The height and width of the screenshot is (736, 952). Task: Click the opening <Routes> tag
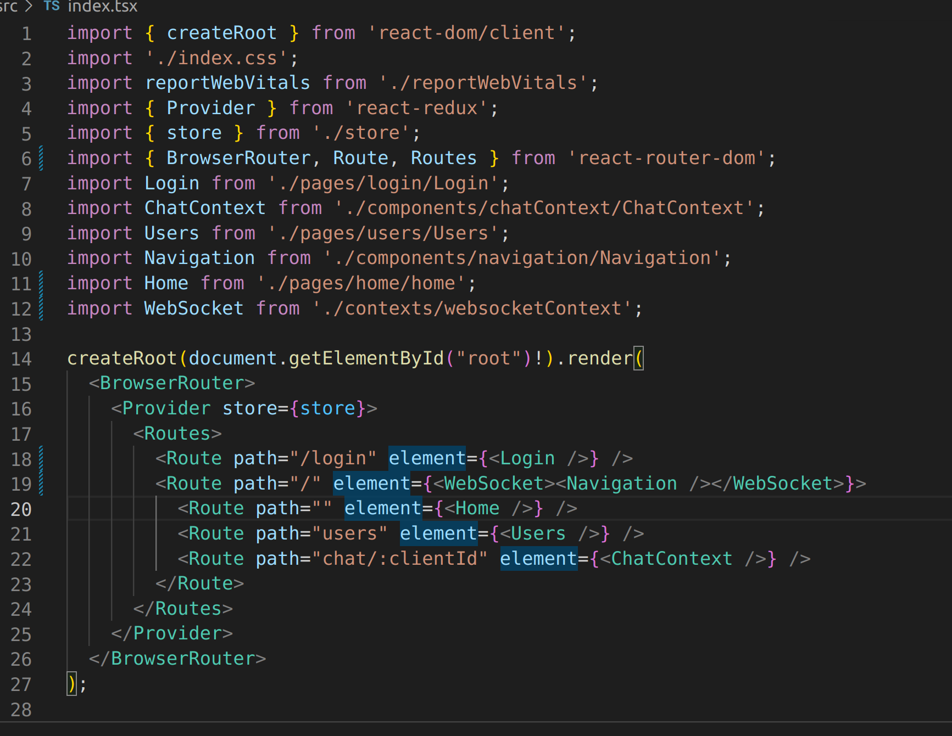pos(177,434)
